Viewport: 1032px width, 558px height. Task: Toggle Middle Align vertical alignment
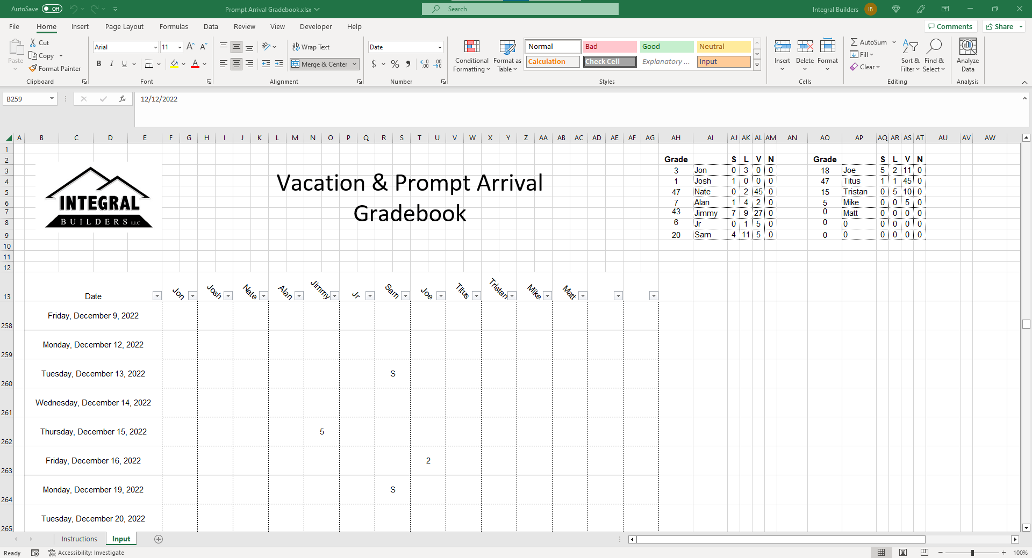236,47
